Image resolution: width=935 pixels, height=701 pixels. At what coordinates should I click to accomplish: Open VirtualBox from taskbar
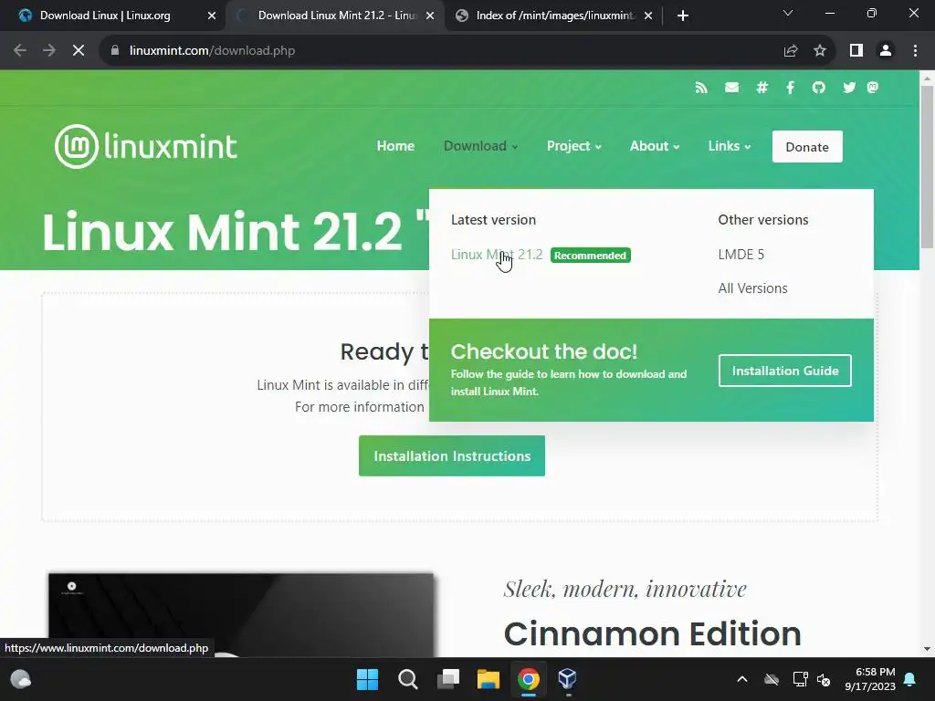[x=567, y=679]
